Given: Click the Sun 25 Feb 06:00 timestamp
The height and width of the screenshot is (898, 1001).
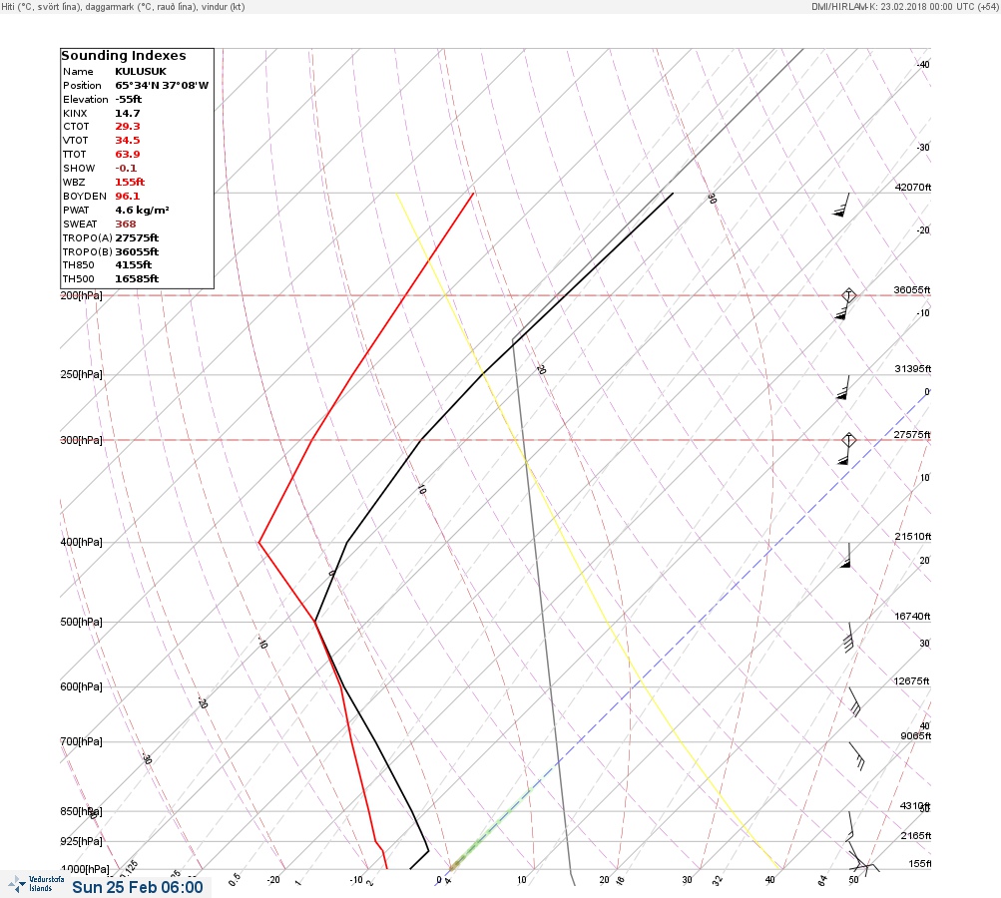Looking at the screenshot, I should coord(138,887).
